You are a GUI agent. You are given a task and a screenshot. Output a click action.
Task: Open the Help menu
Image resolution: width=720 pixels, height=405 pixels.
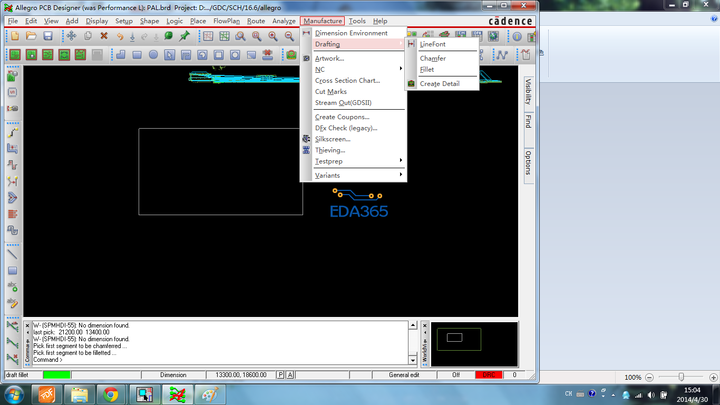[x=380, y=21]
